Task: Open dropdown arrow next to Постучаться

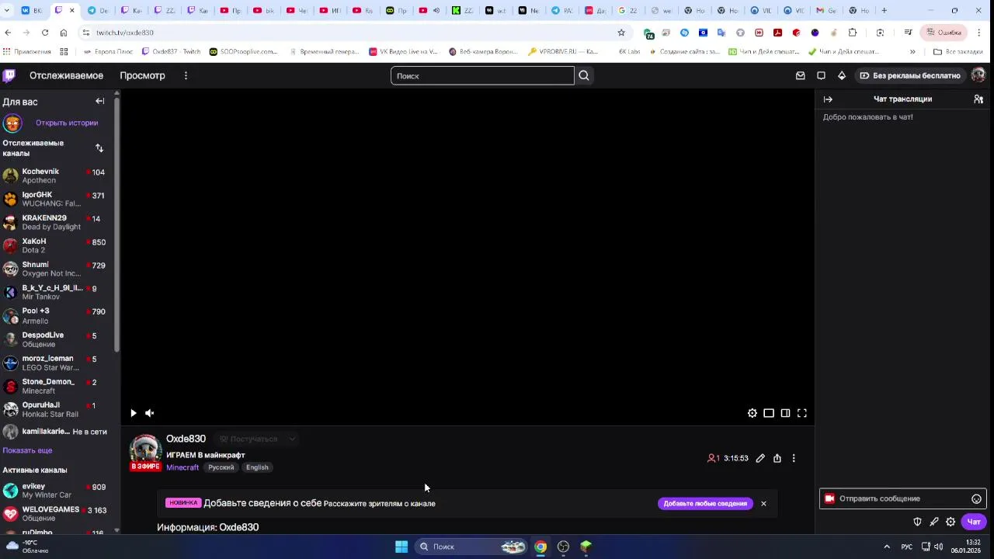Action: click(292, 439)
